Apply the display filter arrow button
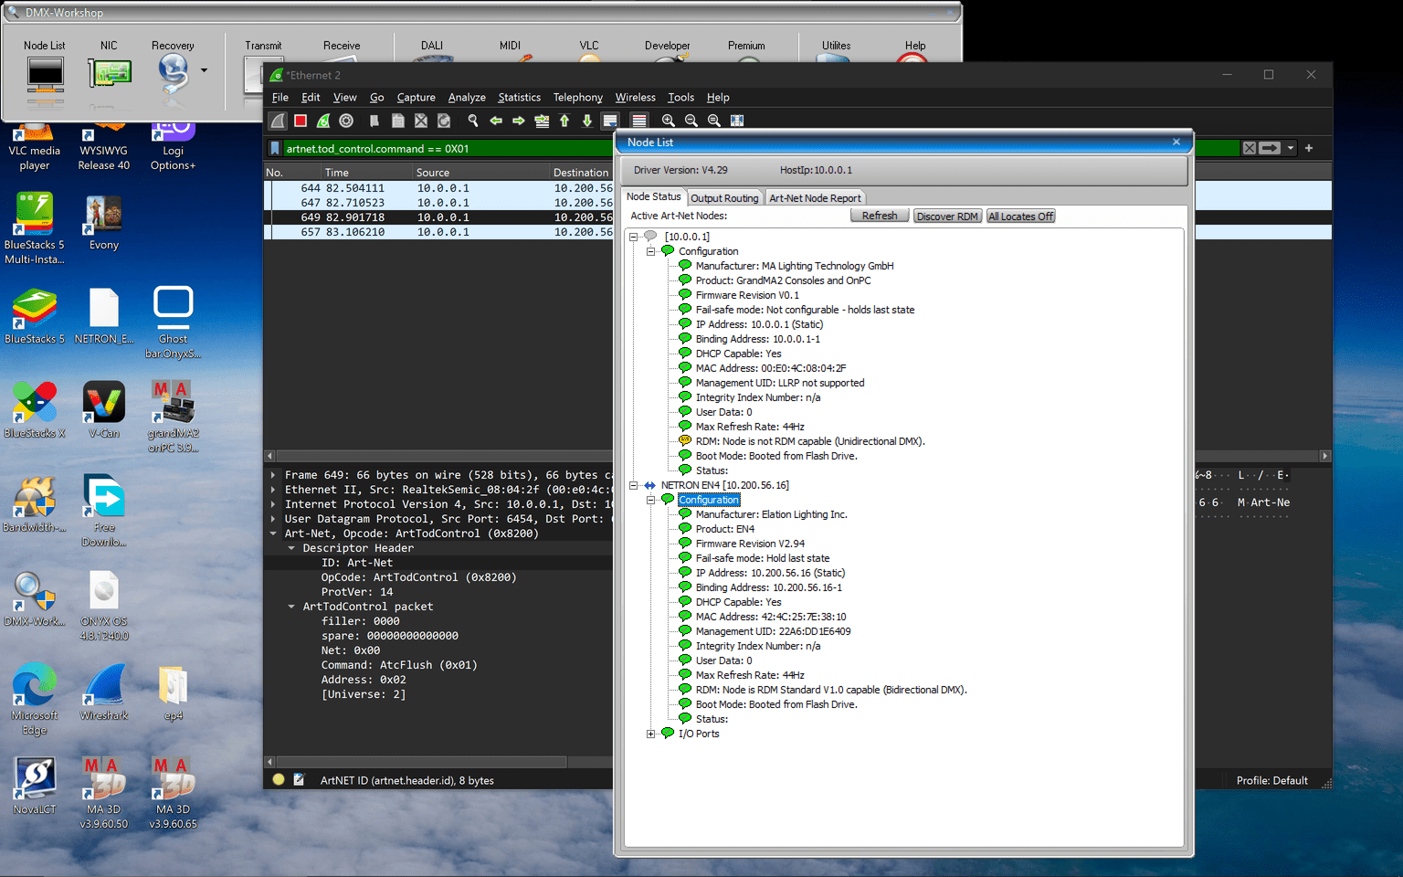Image resolution: width=1403 pixels, height=877 pixels. click(1270, 148)
